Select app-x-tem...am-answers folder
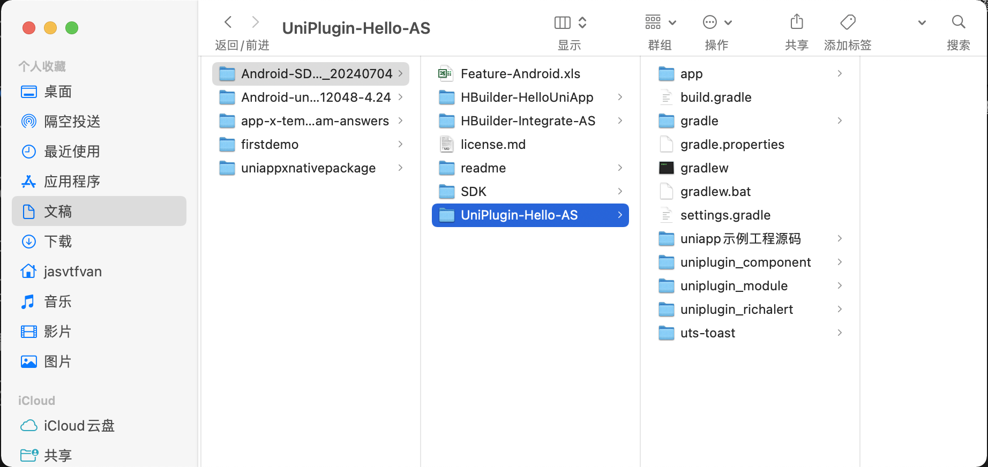Image resolution: width=988 pixels, height=467 pixels. pyautogui.click(x=311, y=121)
